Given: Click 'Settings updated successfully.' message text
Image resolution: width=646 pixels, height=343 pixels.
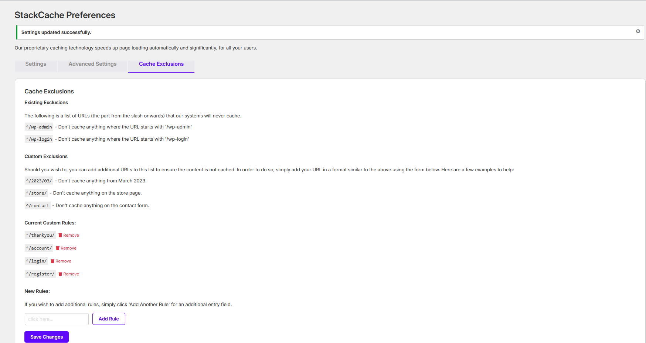Looking at the screenshot, I should [56, 32].
